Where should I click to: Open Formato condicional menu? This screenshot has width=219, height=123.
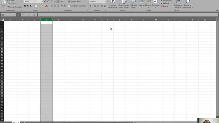coord(113,4)
